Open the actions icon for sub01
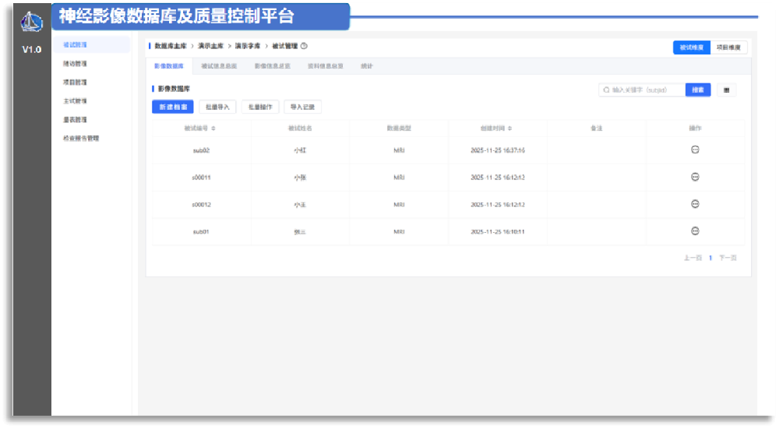This screenshot has width=779, height=429. 695,231
